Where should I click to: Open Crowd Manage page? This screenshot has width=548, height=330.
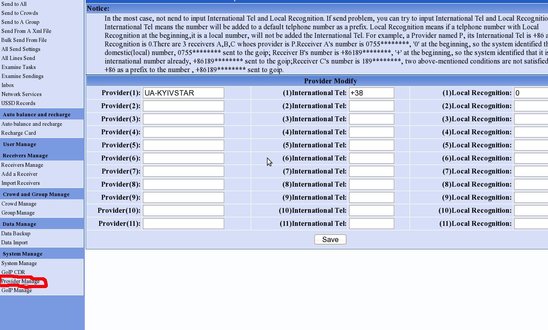click(19, 204)
